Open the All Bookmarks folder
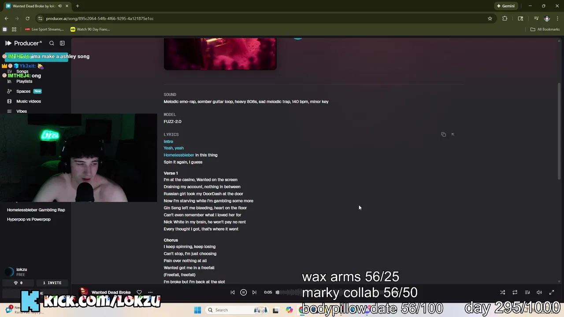The width and height of the screenshot is (564, 317). [545, 29]
